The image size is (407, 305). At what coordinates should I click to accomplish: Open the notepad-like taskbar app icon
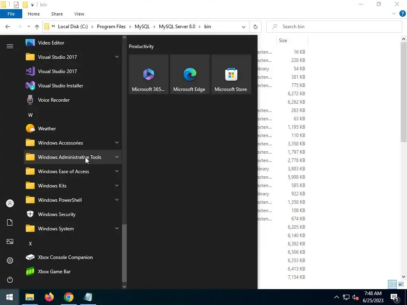point(88,297)
